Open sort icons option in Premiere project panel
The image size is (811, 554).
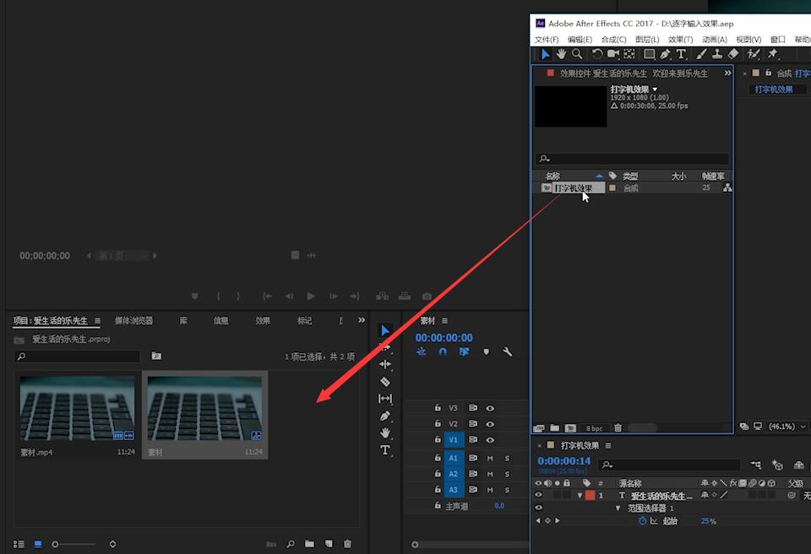coord(112,544)
